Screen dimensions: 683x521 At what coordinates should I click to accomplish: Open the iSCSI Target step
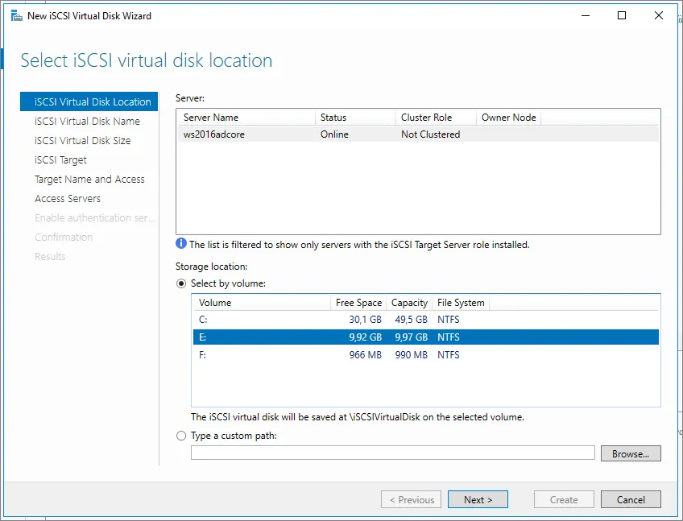(60, 160)
